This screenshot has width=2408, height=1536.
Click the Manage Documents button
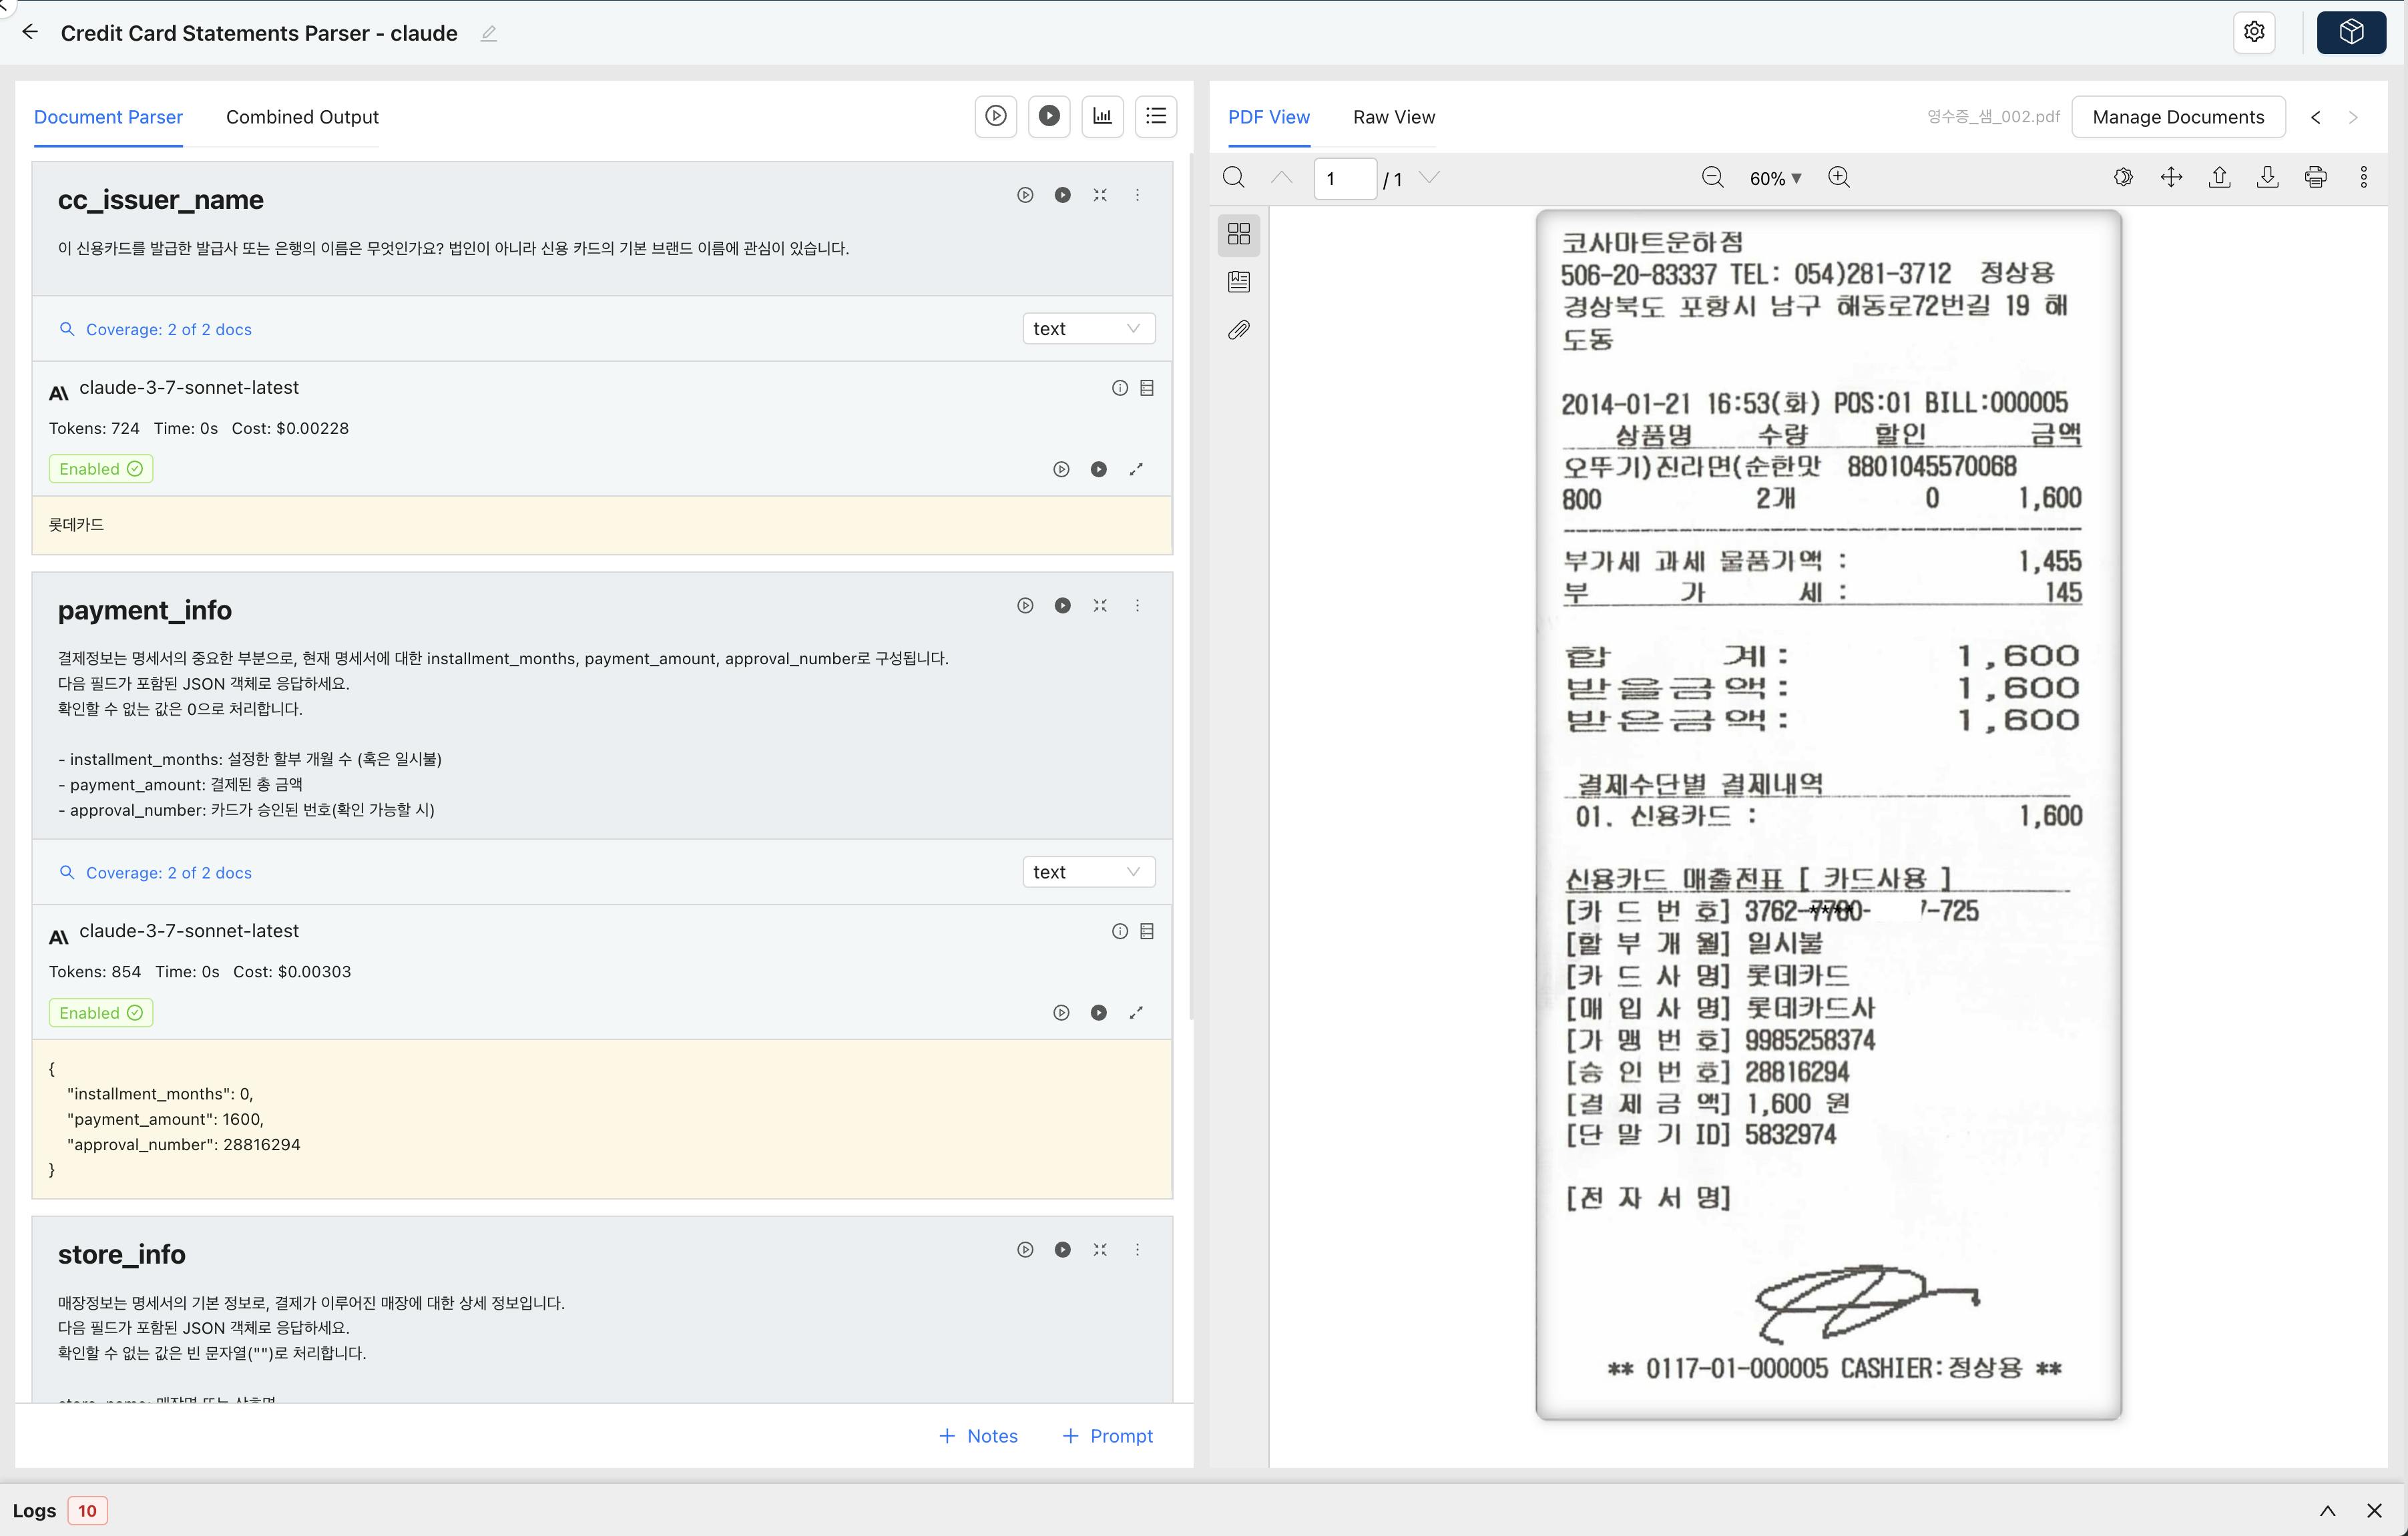(2177, 117)
